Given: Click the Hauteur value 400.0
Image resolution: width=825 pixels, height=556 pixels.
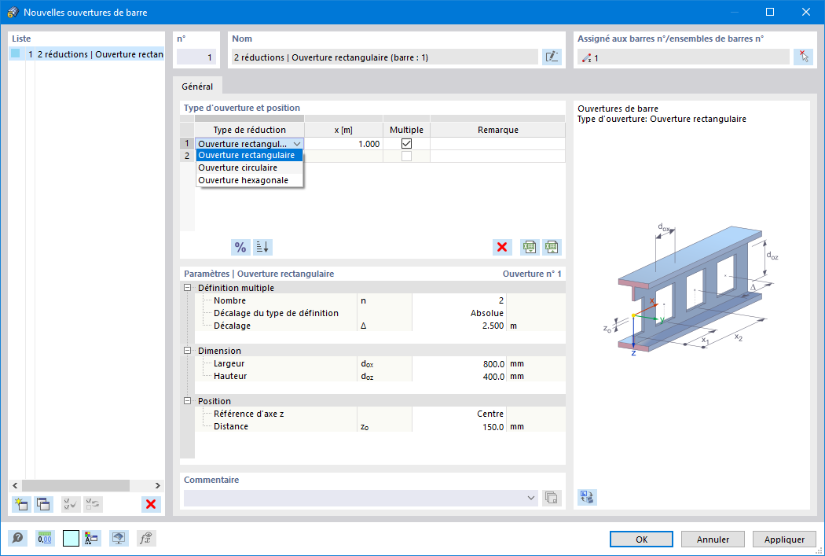Looking at the screenshot, I should (459, 376).
